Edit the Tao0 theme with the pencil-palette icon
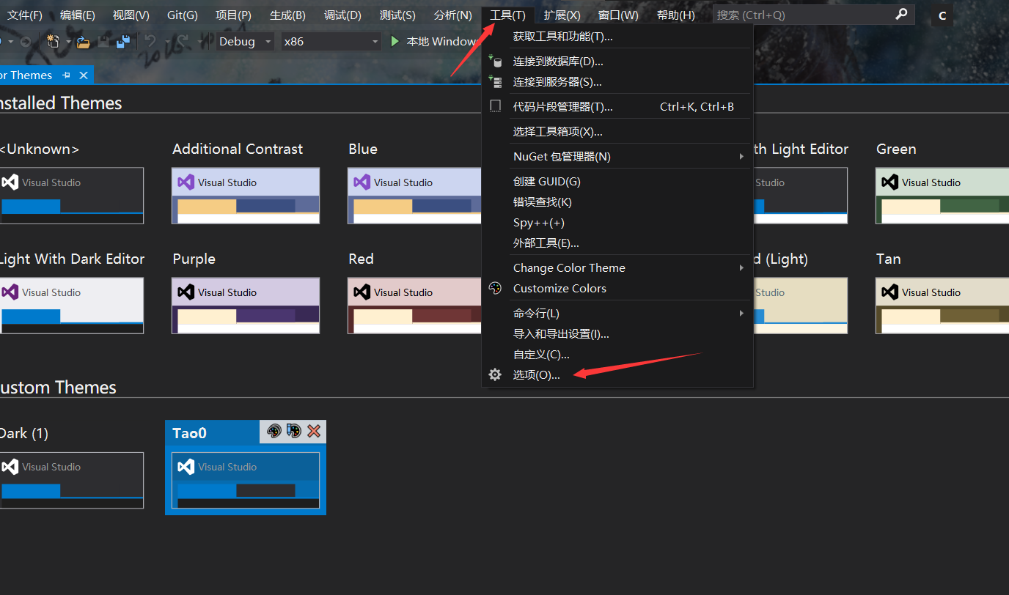1009x595 pixels. [294, 432]
